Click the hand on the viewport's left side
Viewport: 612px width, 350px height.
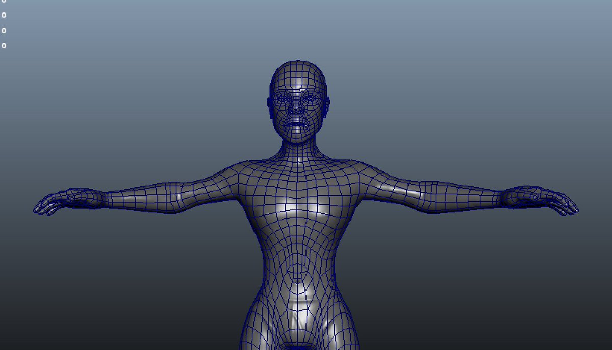(x=69, y=201)
